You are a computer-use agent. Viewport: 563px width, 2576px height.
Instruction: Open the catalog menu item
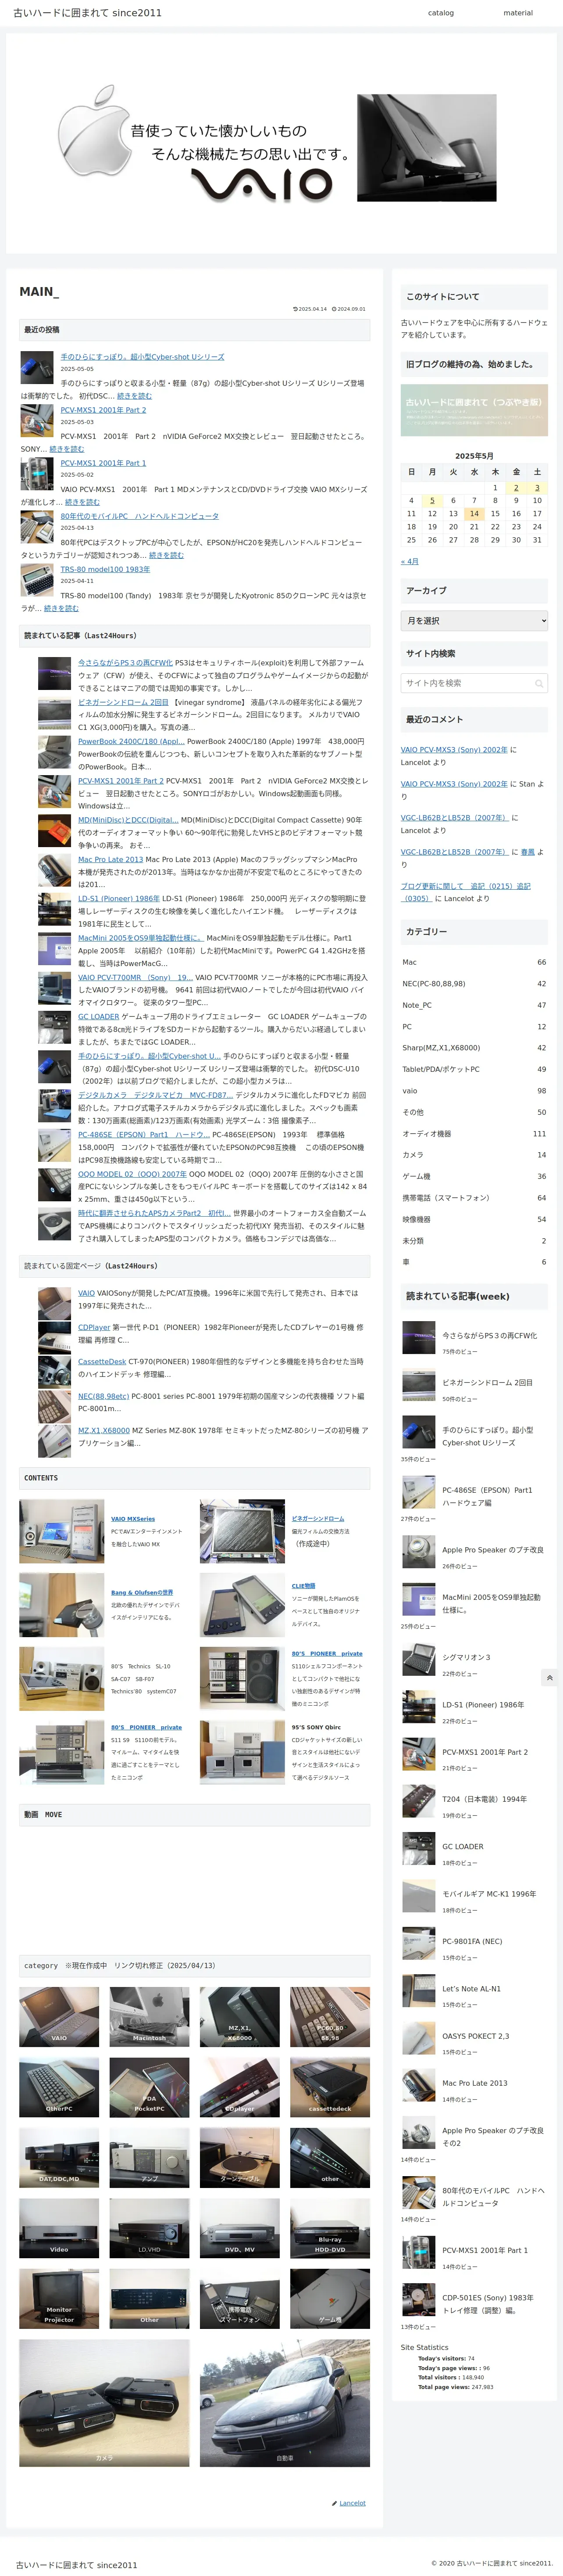[440, 13]
